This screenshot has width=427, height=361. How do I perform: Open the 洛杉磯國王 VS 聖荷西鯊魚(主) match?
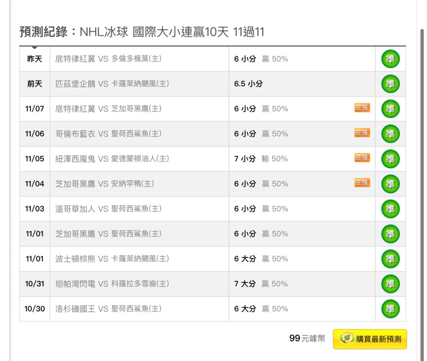pos(108,309)
